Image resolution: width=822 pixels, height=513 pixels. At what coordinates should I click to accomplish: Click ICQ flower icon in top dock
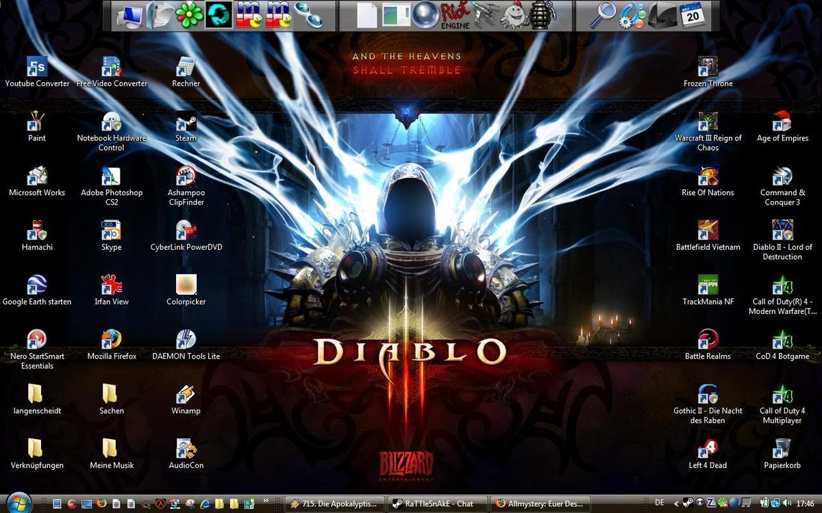coord(189,15)
